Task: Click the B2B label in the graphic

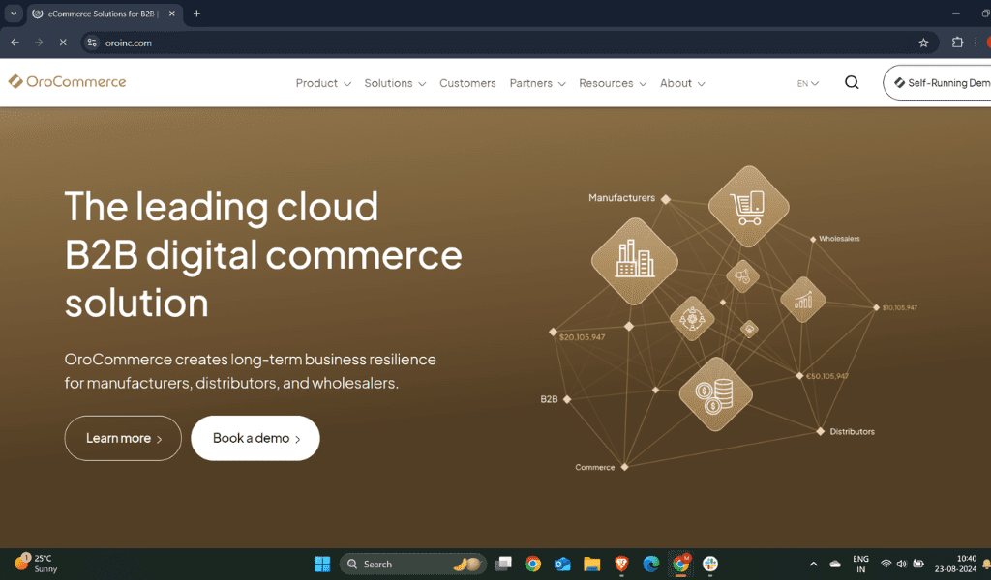Action: 549,399
